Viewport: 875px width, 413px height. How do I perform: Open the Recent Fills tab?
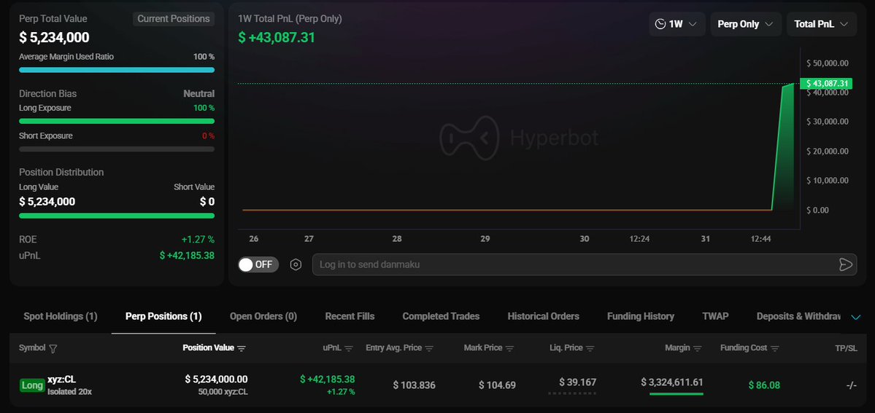350,316
